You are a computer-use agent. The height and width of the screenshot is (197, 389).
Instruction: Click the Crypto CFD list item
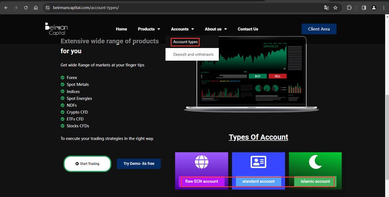77,112
